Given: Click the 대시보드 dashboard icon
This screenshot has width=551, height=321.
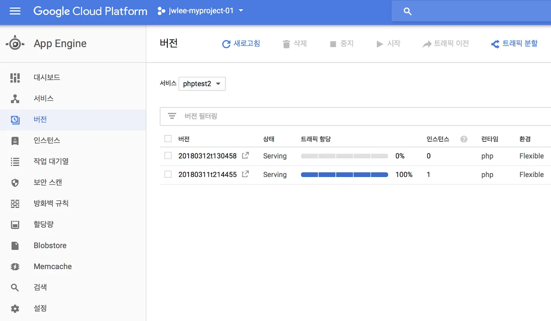Looking at the screenshot, I should (x=15, y=78).
